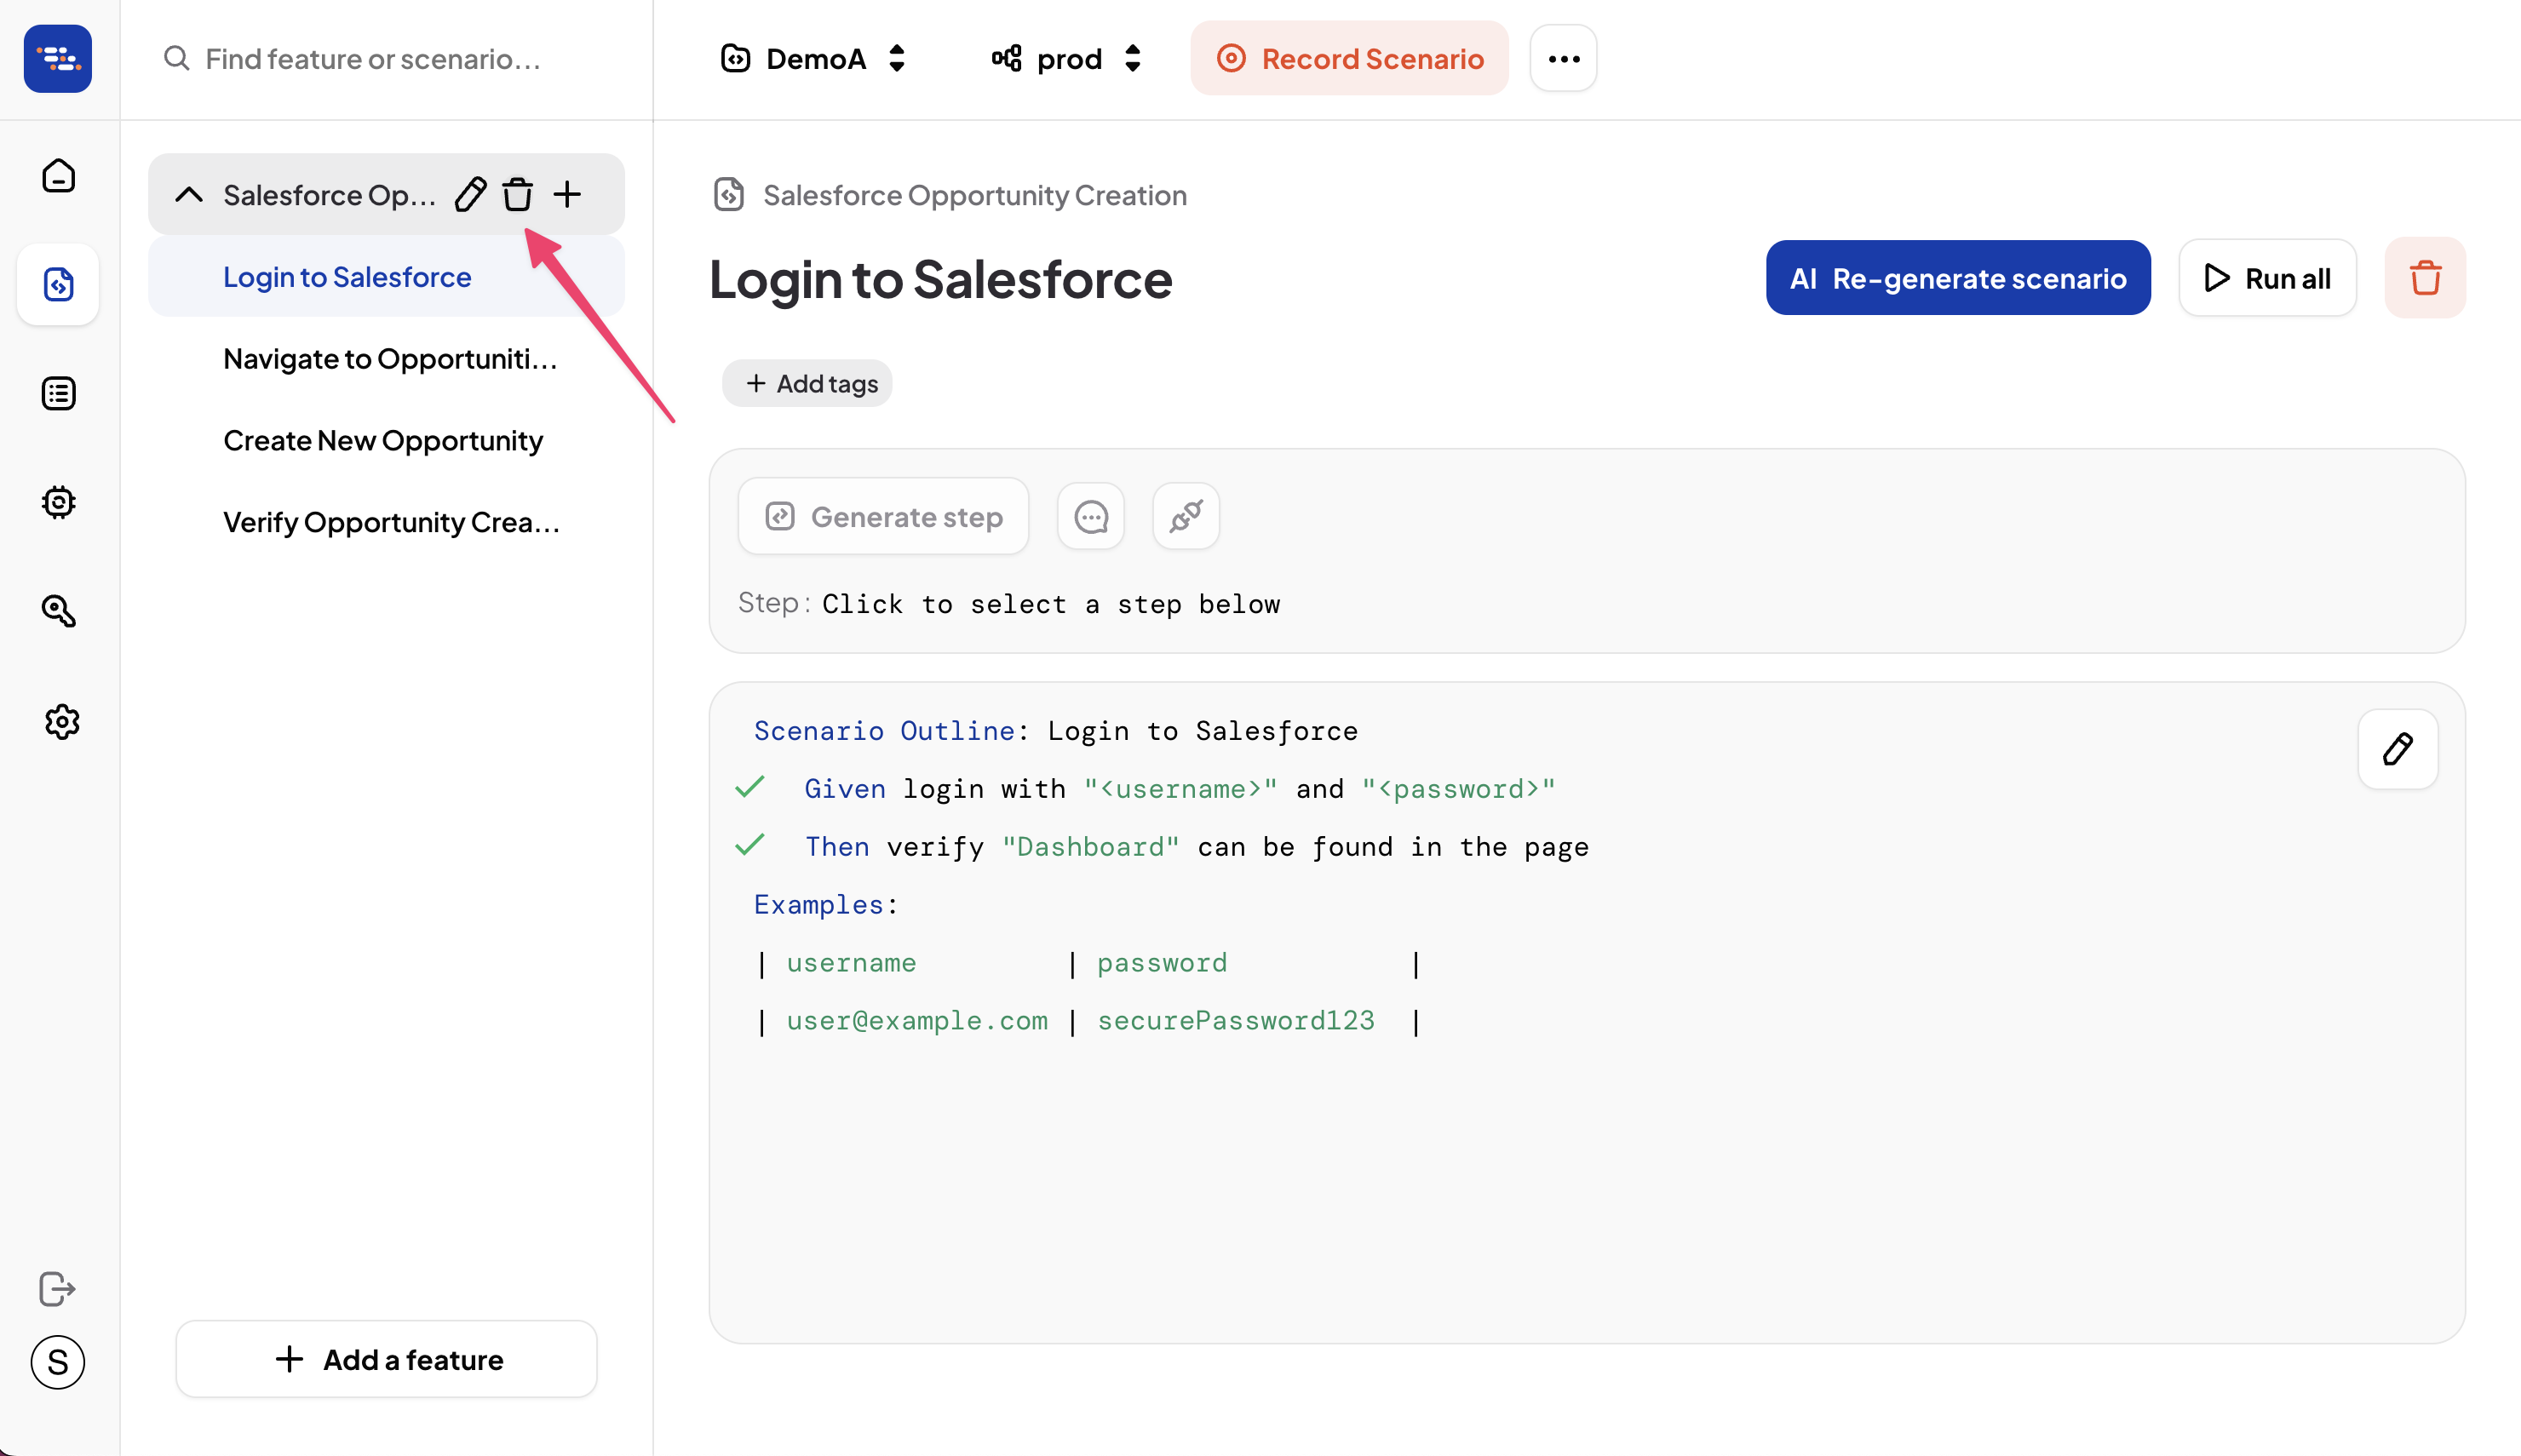
Task: Edit scenario code with pencil button
Action: point(2397,750)
